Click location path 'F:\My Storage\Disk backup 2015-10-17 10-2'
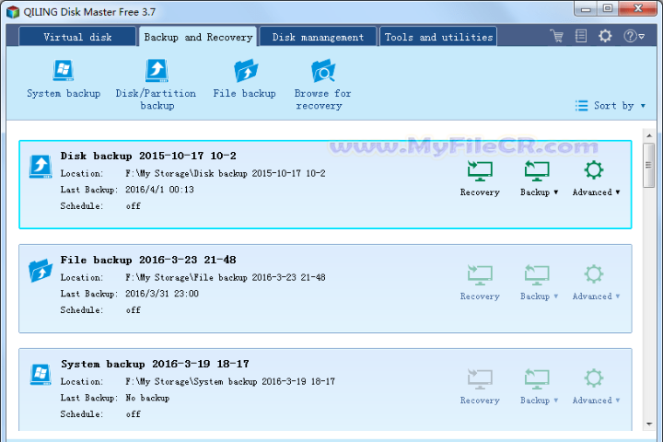 click(226, 173)
